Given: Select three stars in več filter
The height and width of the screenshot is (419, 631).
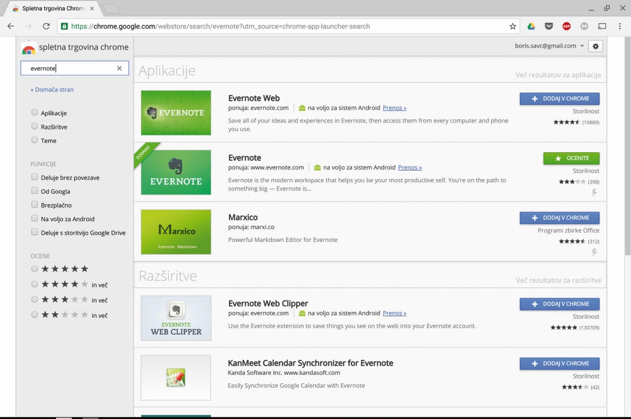Looking at the screenshot, I should coord(35,299).
